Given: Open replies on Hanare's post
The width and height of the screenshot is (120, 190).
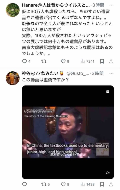Looking at the screenshot, I should click(26, 61).
